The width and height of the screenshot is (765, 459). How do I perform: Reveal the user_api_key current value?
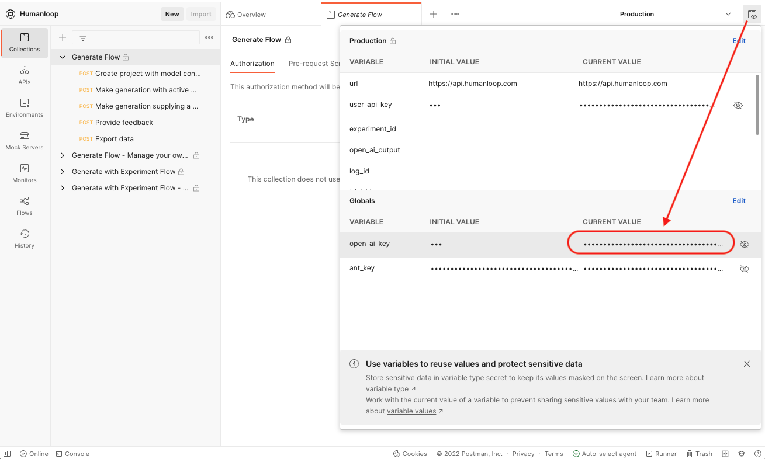pos(738,106)
